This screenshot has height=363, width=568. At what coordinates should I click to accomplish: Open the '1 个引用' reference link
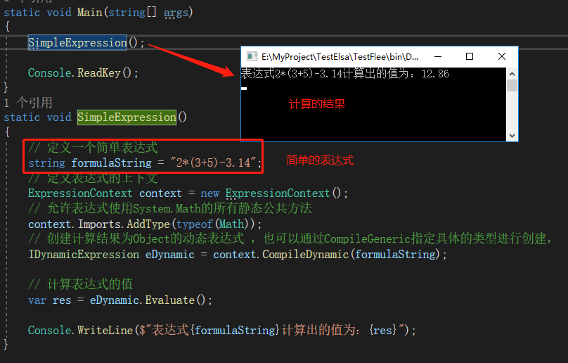point(28,103)
